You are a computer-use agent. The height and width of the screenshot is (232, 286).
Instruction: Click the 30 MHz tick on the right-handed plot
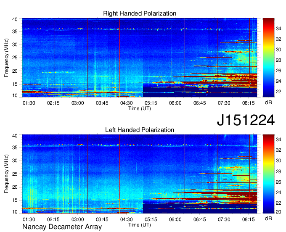click(15, 45)
